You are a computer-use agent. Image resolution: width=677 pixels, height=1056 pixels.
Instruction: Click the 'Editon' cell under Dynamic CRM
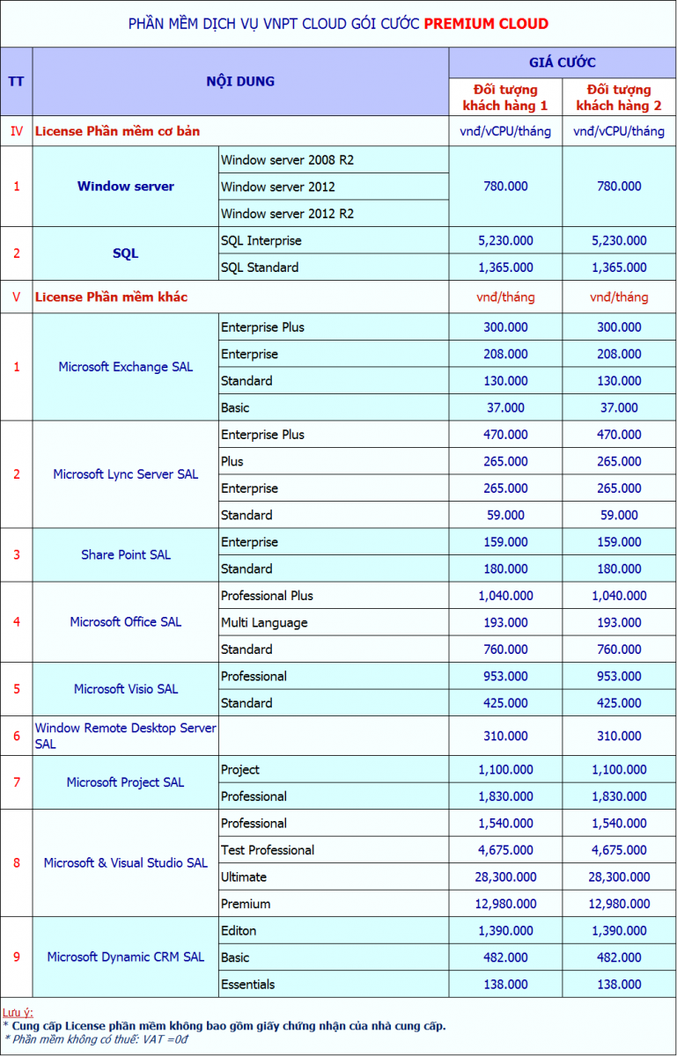[334, 930]
